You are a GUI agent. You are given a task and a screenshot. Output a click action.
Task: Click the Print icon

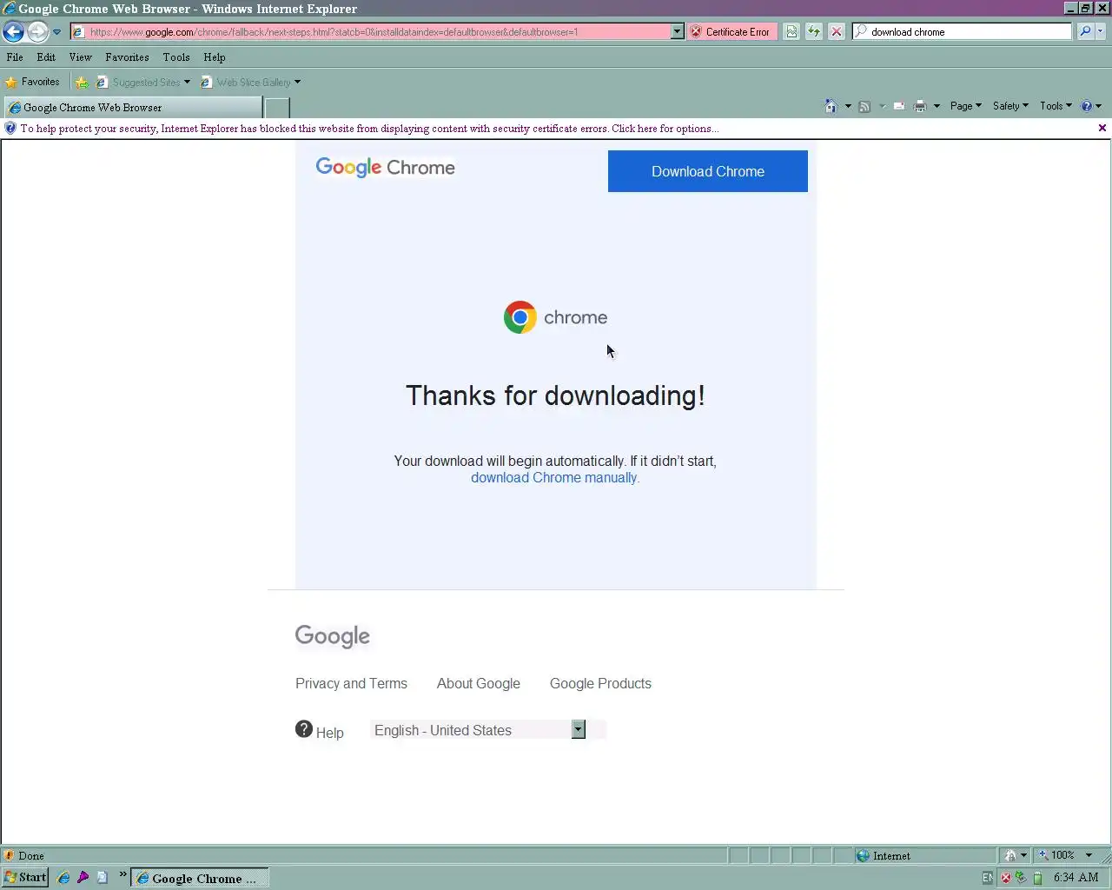(920, 106)
